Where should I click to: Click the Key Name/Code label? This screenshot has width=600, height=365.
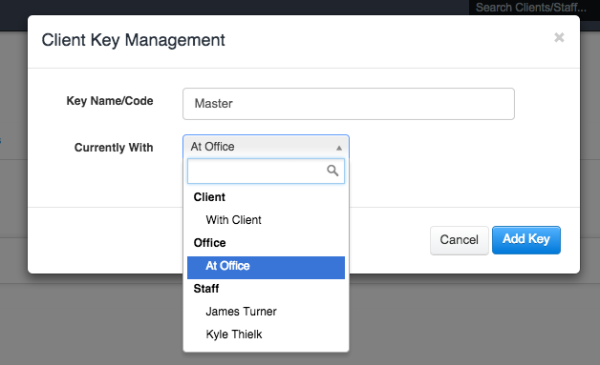click(110, 101)
